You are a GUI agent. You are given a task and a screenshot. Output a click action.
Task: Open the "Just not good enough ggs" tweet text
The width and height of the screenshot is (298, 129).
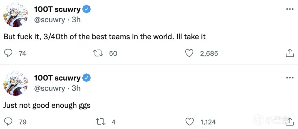(47, 105)
